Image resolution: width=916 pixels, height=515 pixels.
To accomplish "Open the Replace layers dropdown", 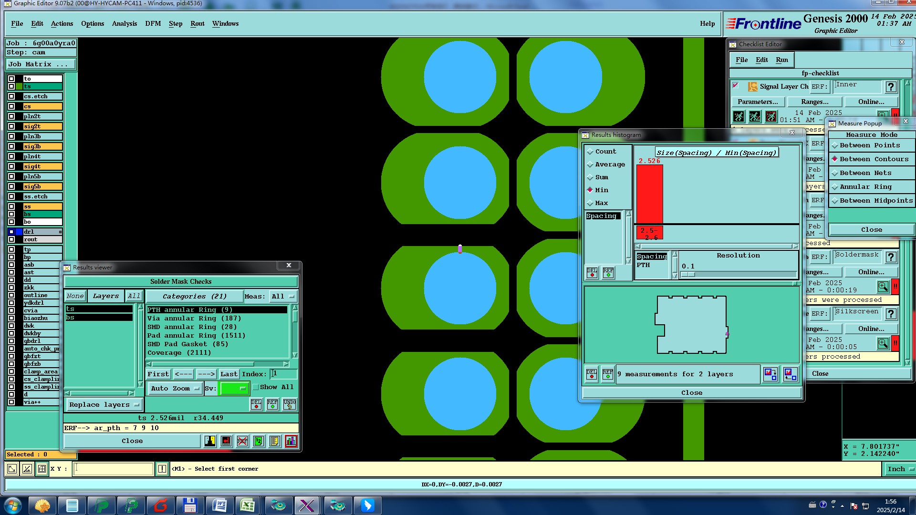I will pos(104,405).
